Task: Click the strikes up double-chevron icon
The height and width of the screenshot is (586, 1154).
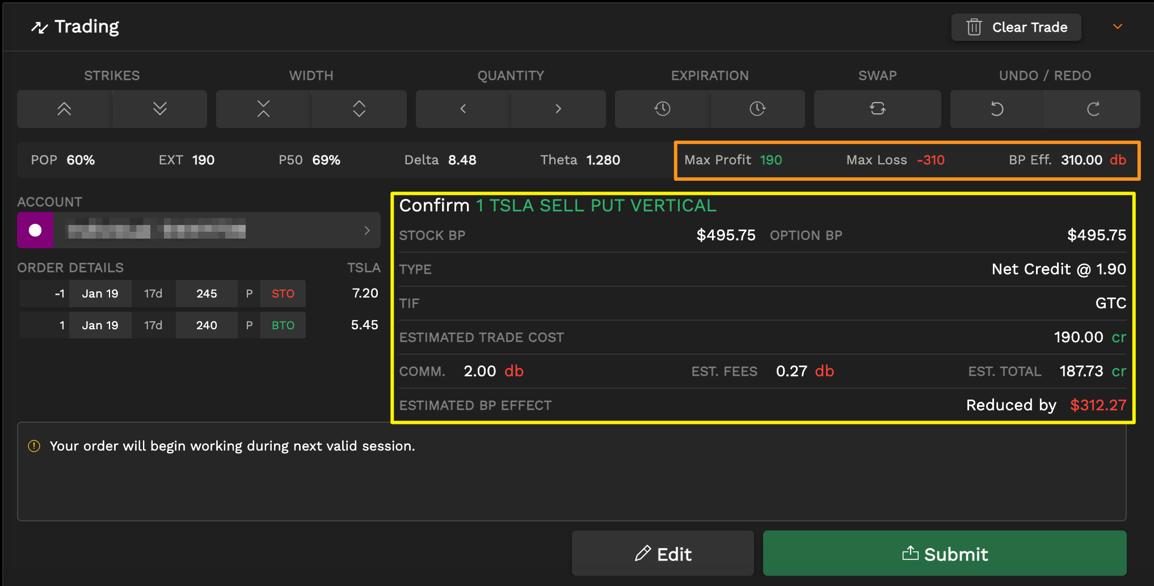Action: (63, 109)
